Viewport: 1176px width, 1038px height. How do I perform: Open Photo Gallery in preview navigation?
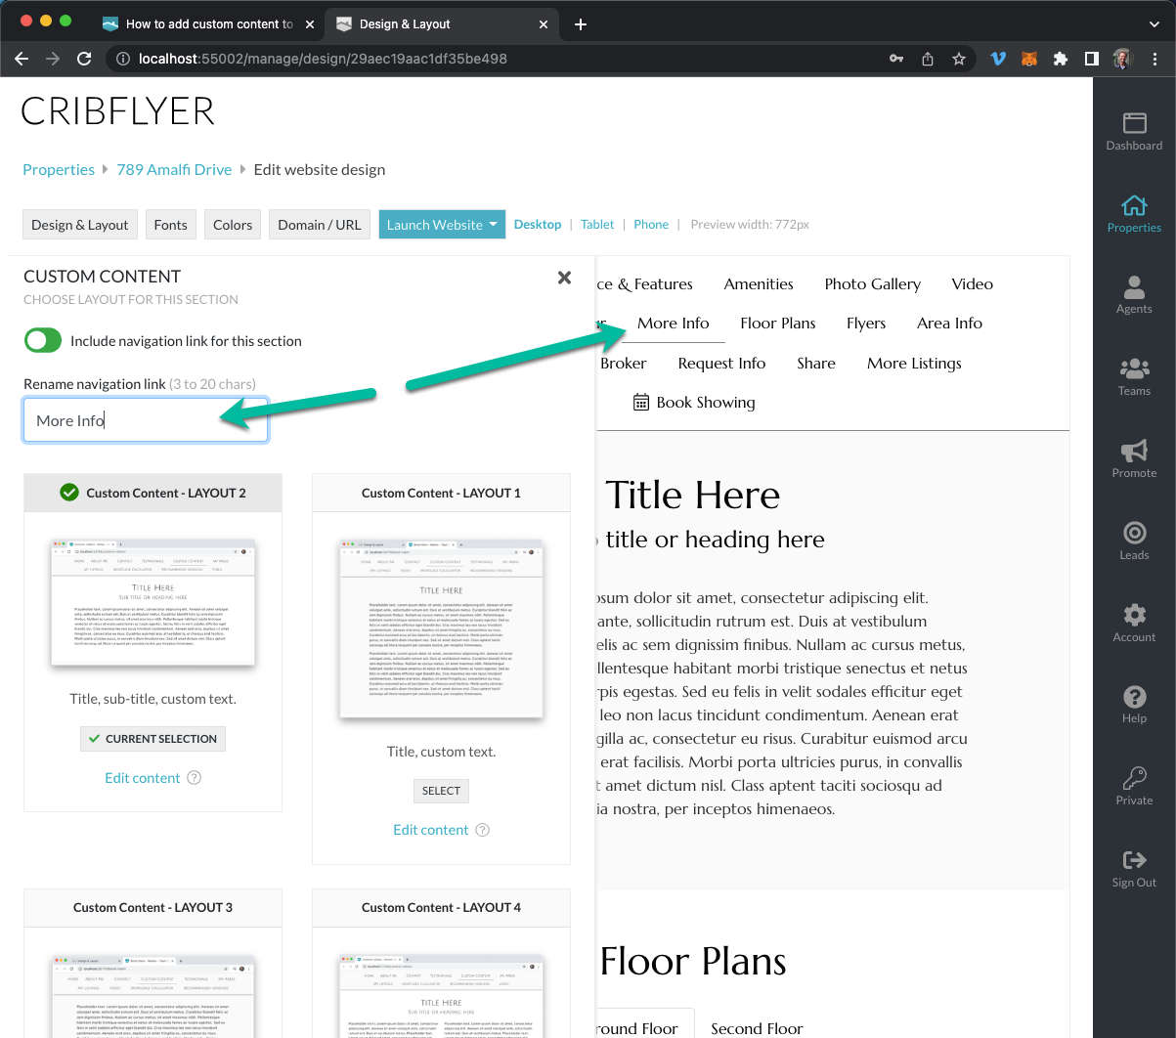pos(872,284)
